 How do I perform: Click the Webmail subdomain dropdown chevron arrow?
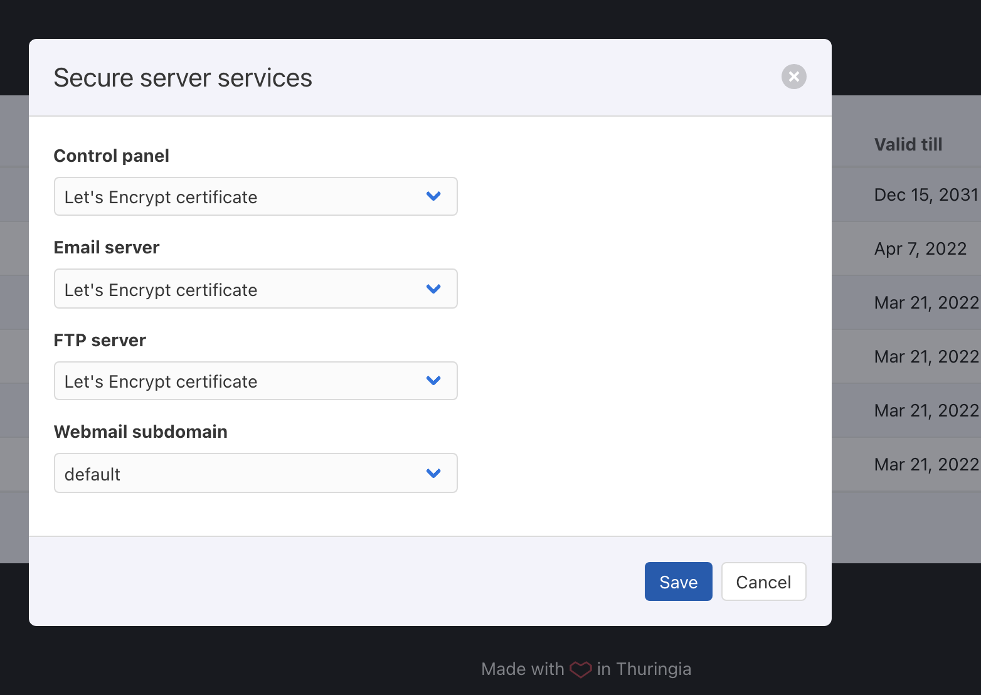click(x=433, y=474)
